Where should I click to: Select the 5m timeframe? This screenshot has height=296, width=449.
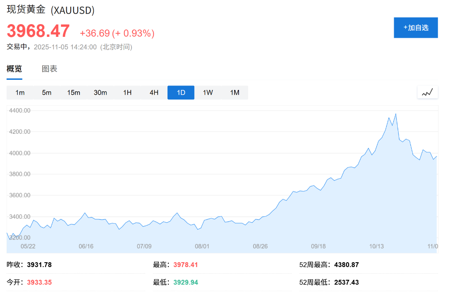point(47,93)
